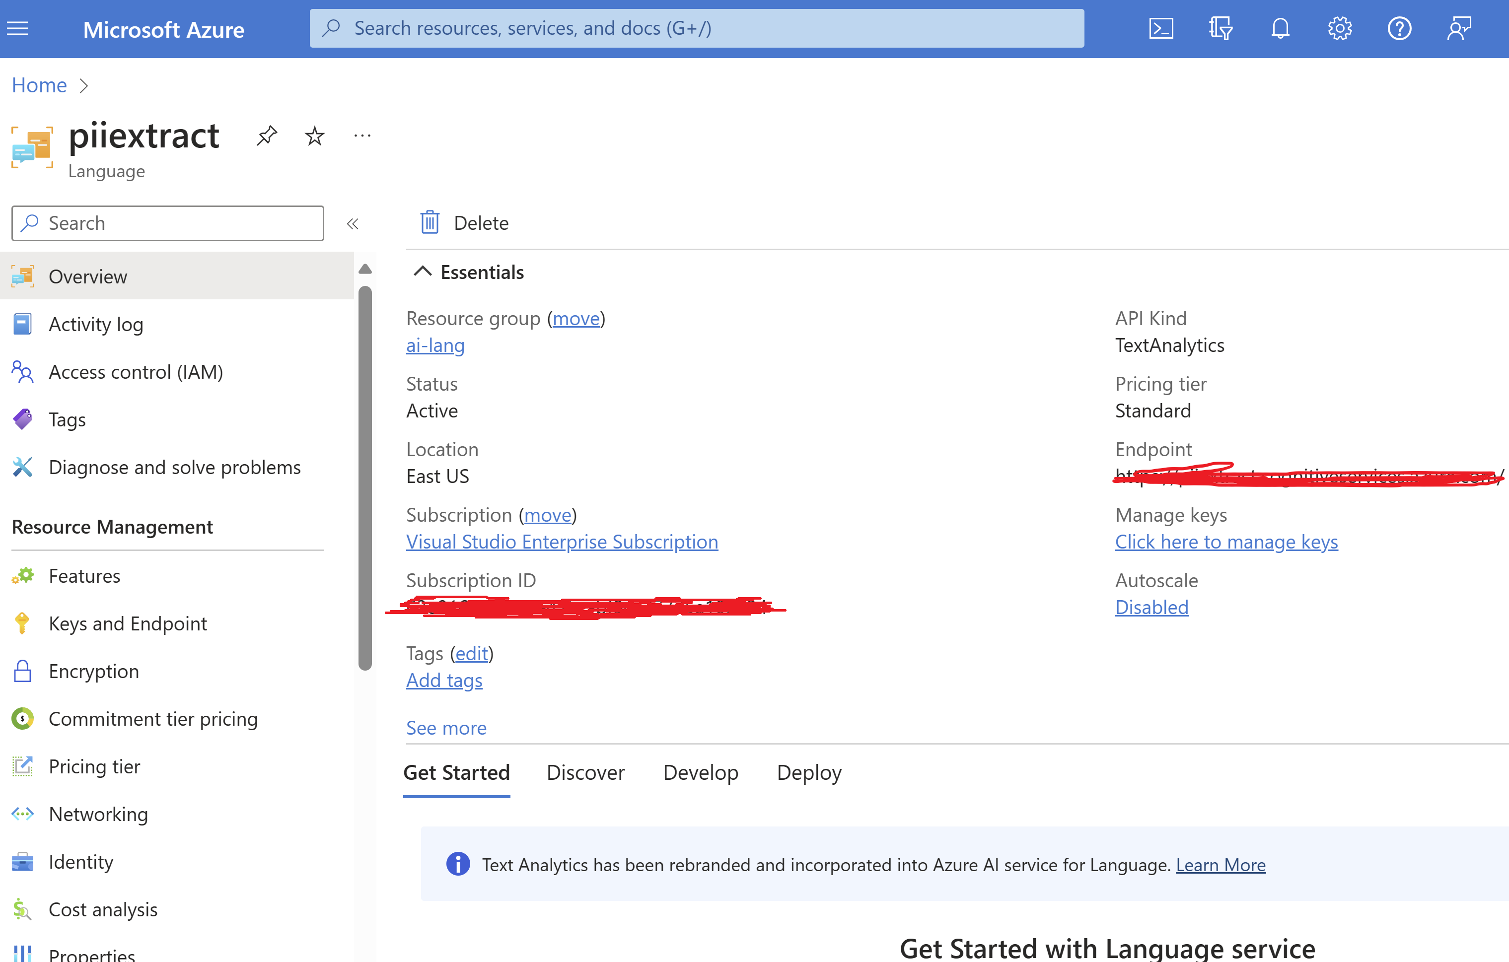Switch to the Develop tab
The image size is (1509, 962).
[701, 772]
